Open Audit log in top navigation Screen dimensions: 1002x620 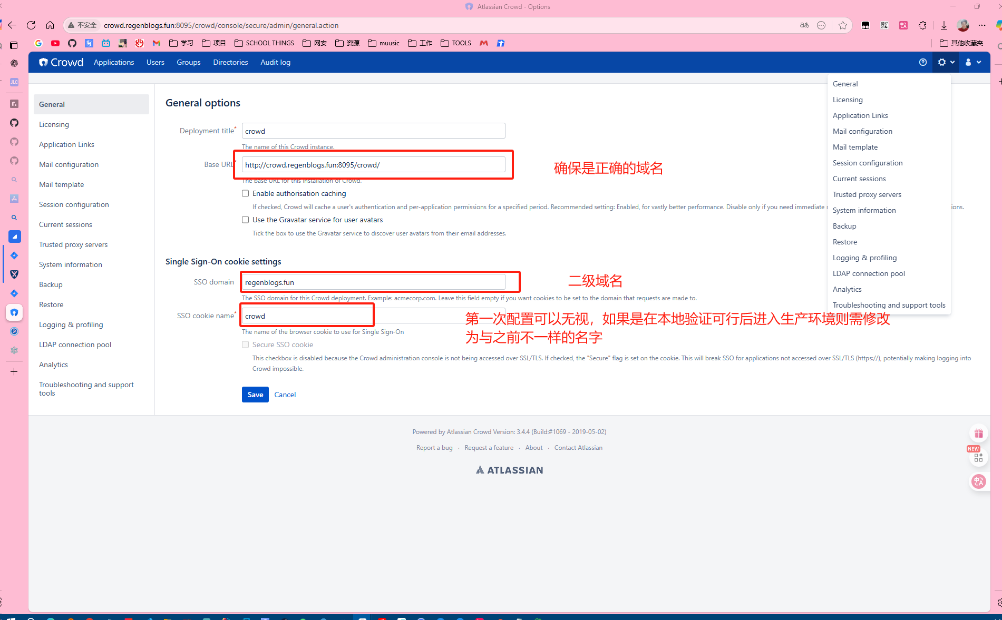tap(275, 62)
